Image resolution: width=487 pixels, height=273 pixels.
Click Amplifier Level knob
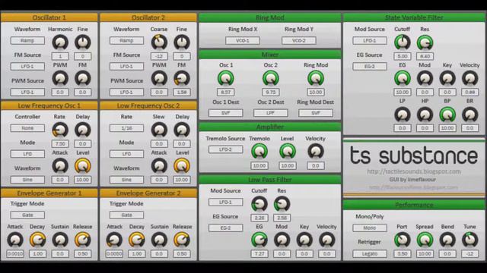click(288, 152)
